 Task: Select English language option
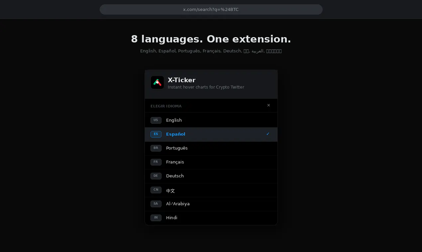click(211, 120)
